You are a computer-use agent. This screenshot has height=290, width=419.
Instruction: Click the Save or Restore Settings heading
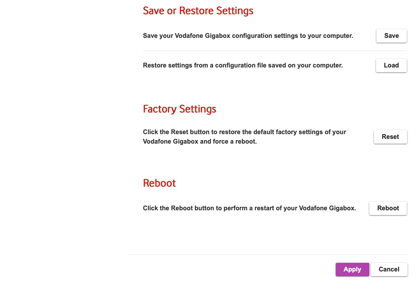[x=198, y=11]
